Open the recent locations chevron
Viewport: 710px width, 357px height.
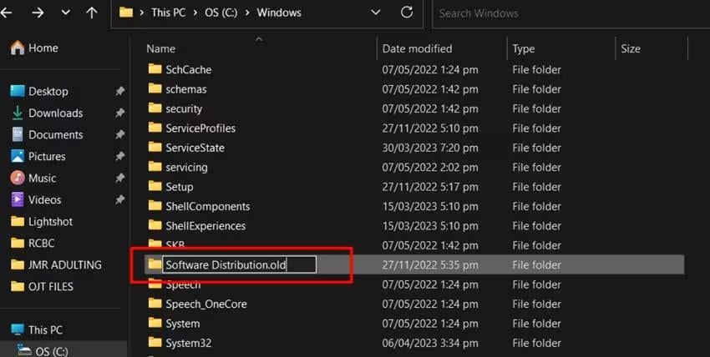pyautogui.click(x=66, y=13)
